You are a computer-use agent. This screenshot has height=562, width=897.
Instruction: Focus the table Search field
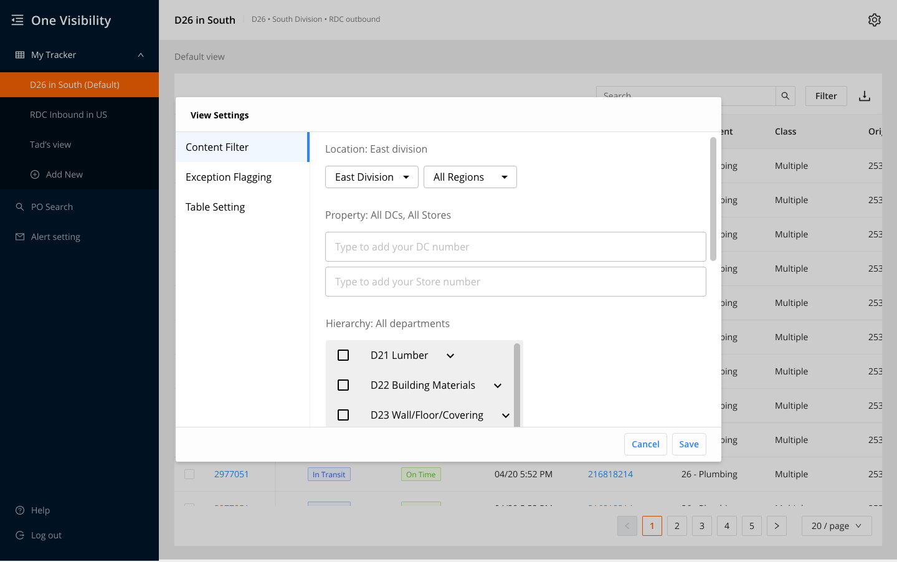click(x=686, y=96)
